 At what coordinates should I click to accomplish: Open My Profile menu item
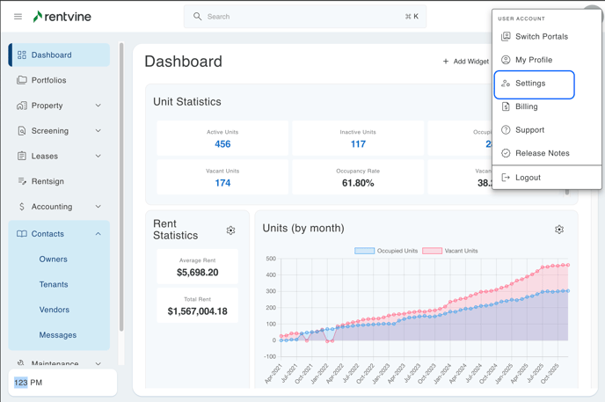click(534, 60)
